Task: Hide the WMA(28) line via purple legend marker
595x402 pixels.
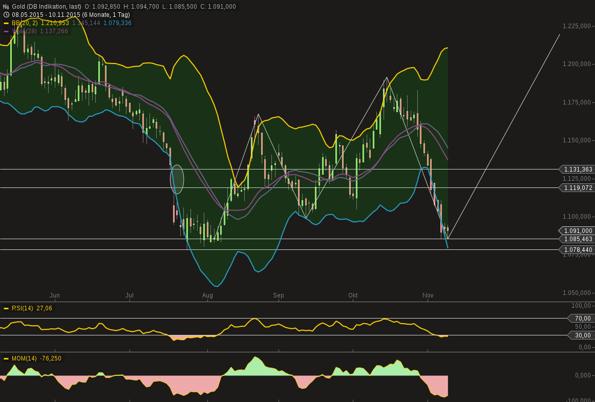Action: click(6, 31)
